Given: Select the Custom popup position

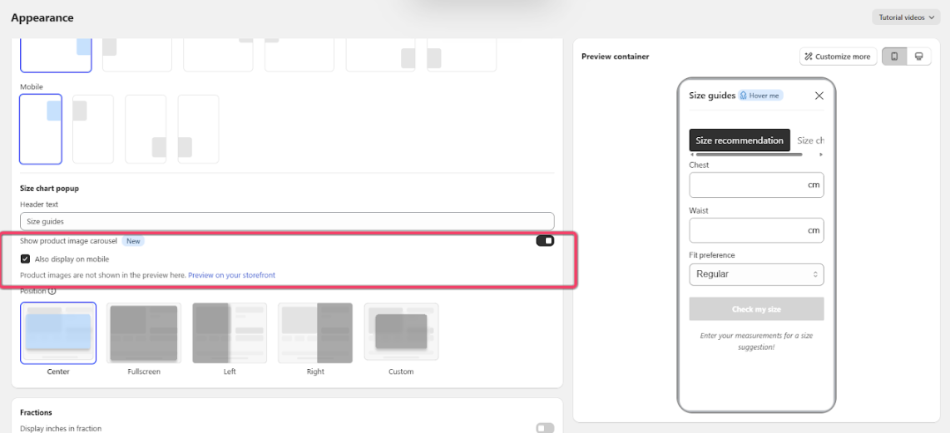Looking at the screenshot, I should [401, 333].
